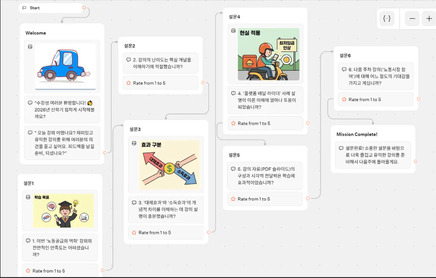Select the 설문완료 message text block

[373, 155]
